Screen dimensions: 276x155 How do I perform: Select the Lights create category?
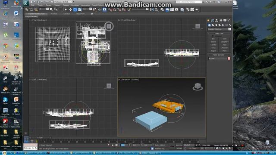tap(216, 25)
